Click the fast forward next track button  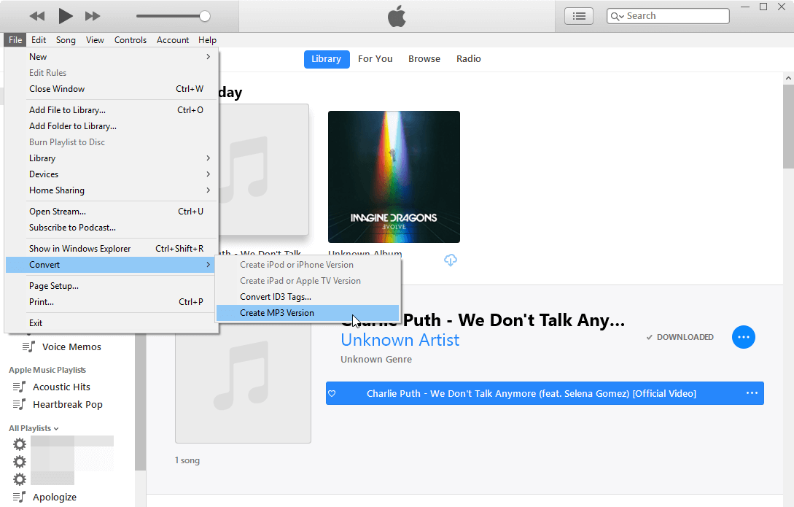click(93, 16)
